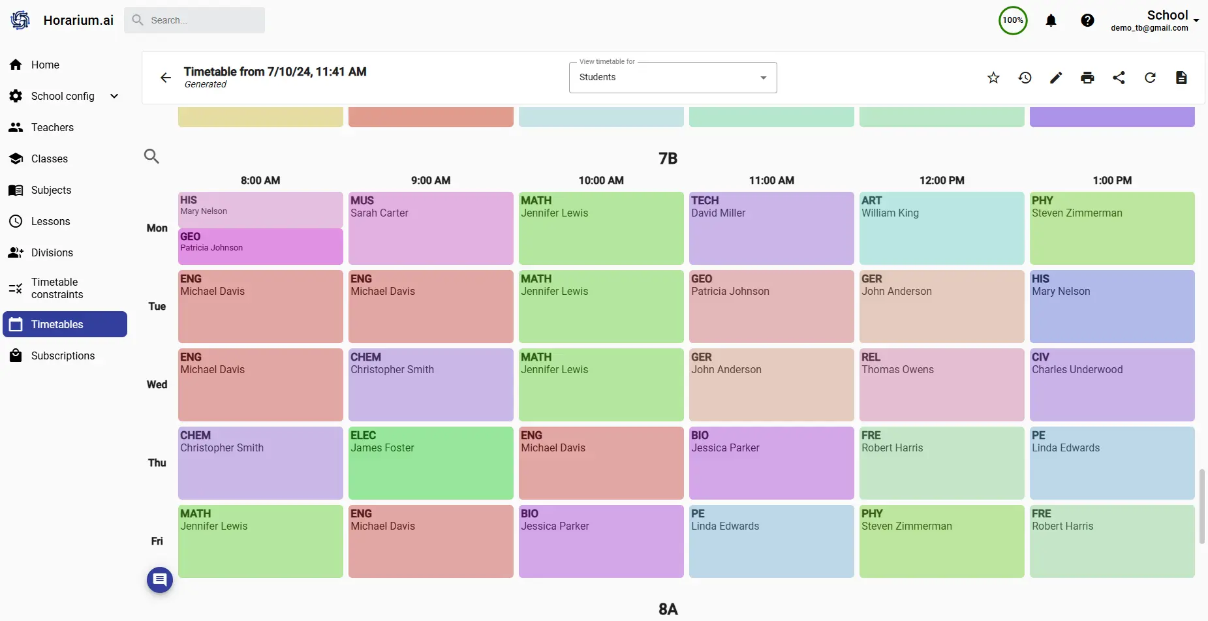Viewport: 1208px width, 621px height.
Task: Open the View timetable for dropdown
Action: [672, 78]
